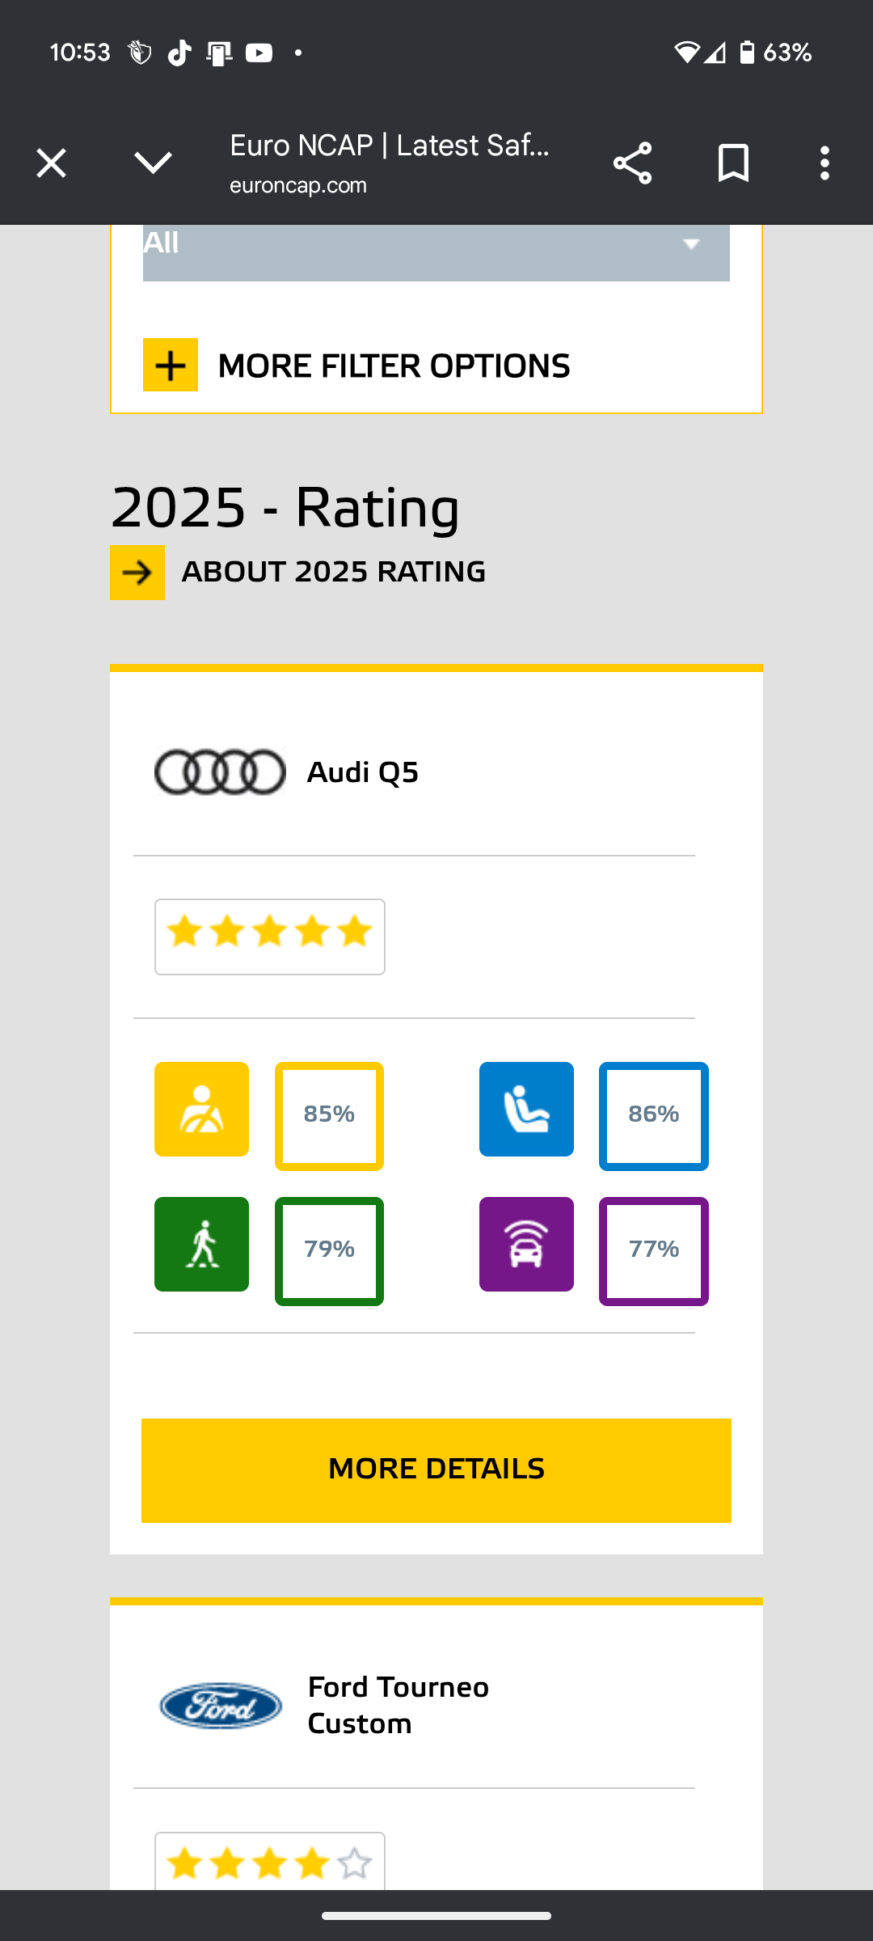Image resolution: width=873 pixels, height=1941 pixels.
Task: Close the browser tab with X
Action: coord(51,163)
